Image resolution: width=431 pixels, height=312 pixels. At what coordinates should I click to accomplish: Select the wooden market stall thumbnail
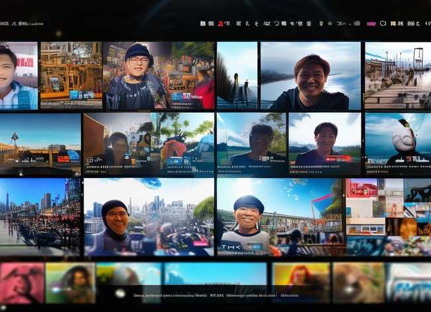(71, 75)
